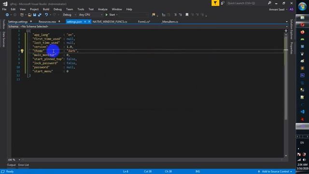This screenshot has width=309, height=174.
Task: Click the Quick Launch search magnifier icon
Action: click(x=269, y=3)
